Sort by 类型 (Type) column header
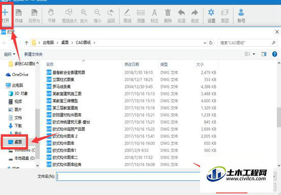Viewport: 281px width, 195px height. (164, 64)
